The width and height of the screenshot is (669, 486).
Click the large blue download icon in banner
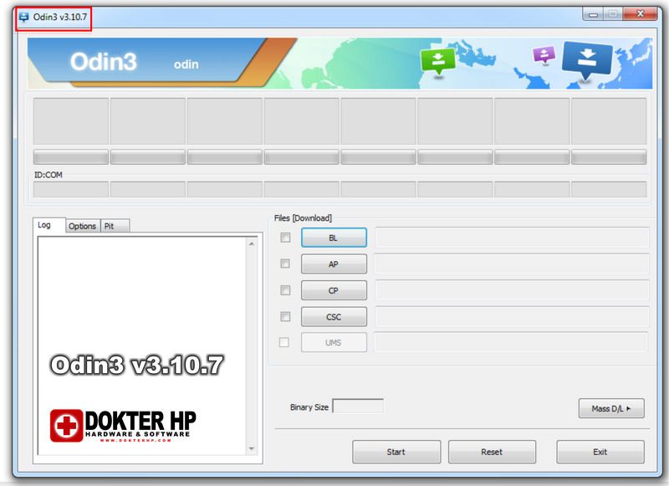[588, 60]
